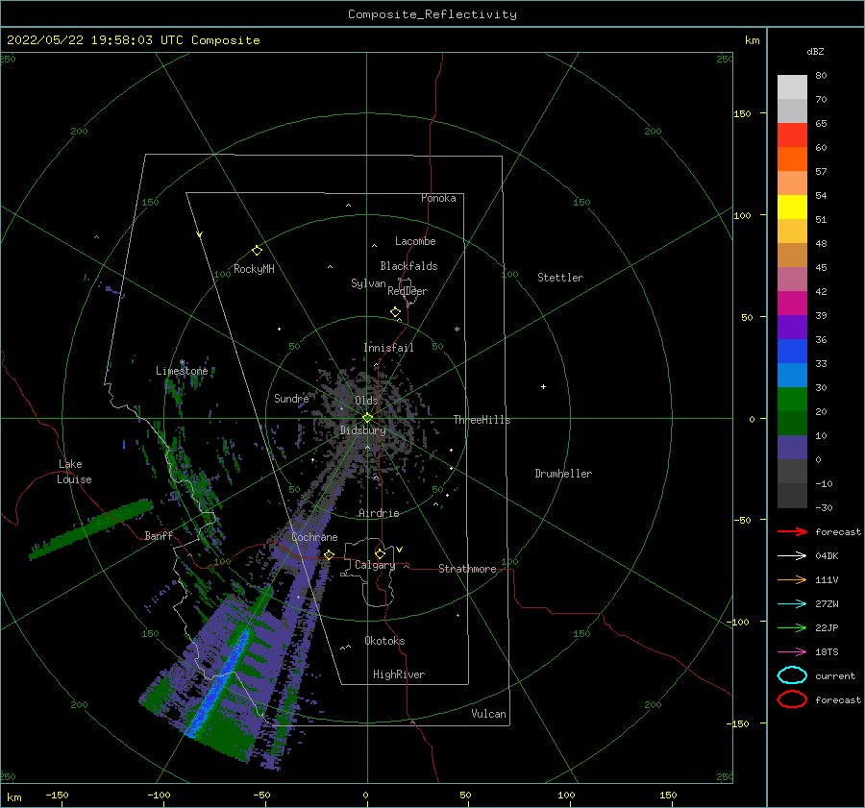Image resolution: width=865 pixels, height=808 pixels.
Task: Click the Stettler label
Action: pos(560,278)
